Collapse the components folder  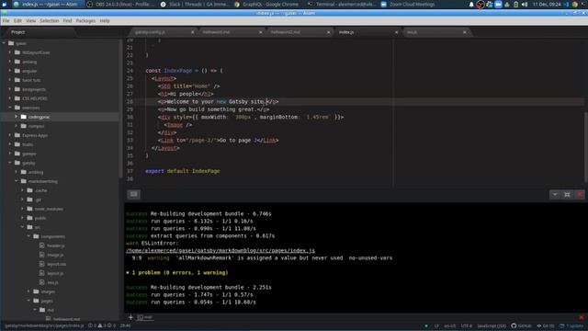(x=28, y=236)
